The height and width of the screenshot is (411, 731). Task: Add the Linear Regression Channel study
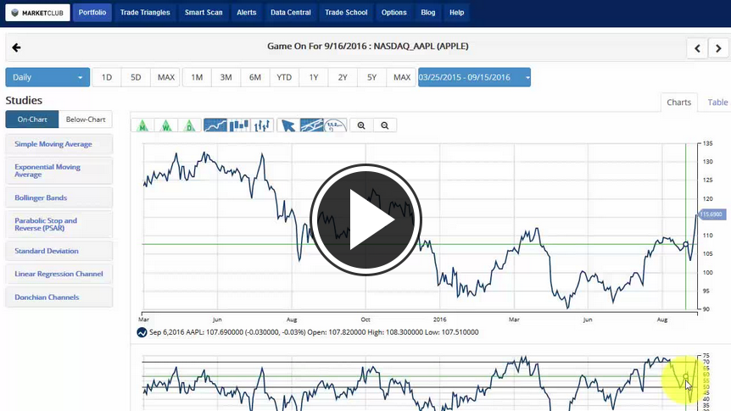pyautogui.click(x=59, y=274)
